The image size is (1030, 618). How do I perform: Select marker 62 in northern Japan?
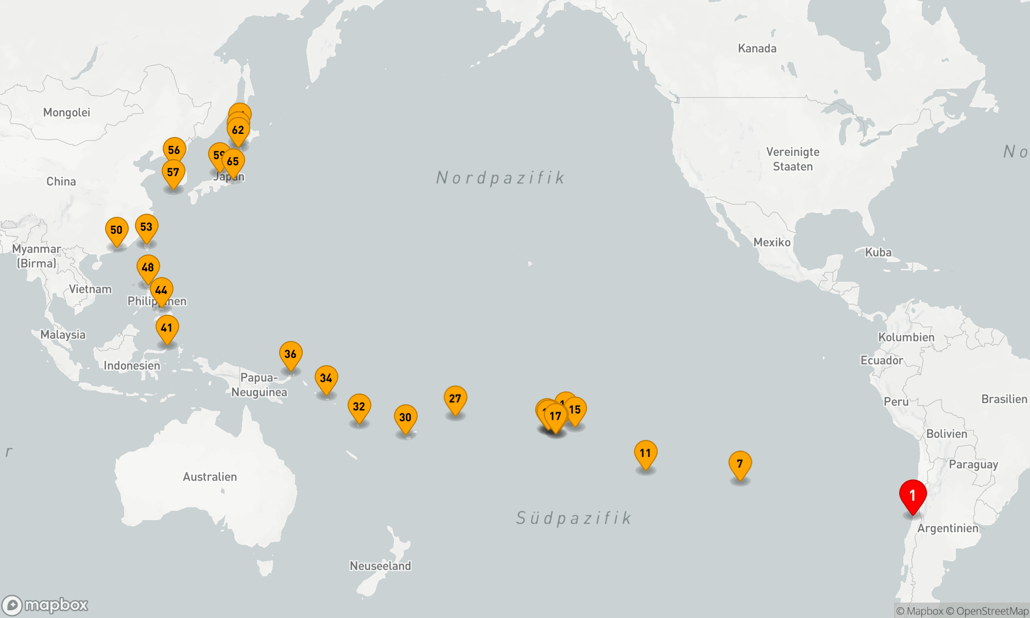tap(238, 130)
